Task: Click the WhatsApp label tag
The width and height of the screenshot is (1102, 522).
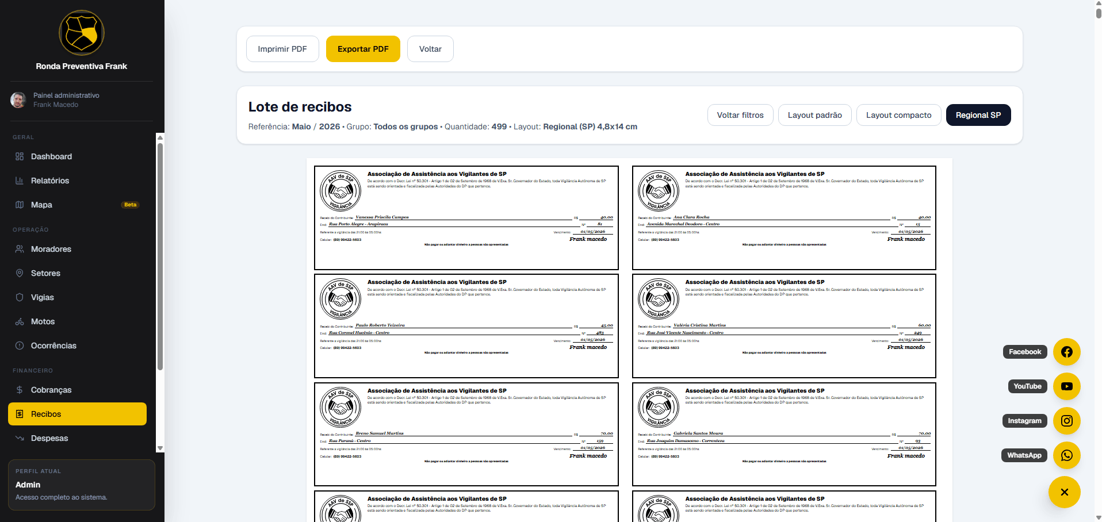Action: pos(1024,455)
